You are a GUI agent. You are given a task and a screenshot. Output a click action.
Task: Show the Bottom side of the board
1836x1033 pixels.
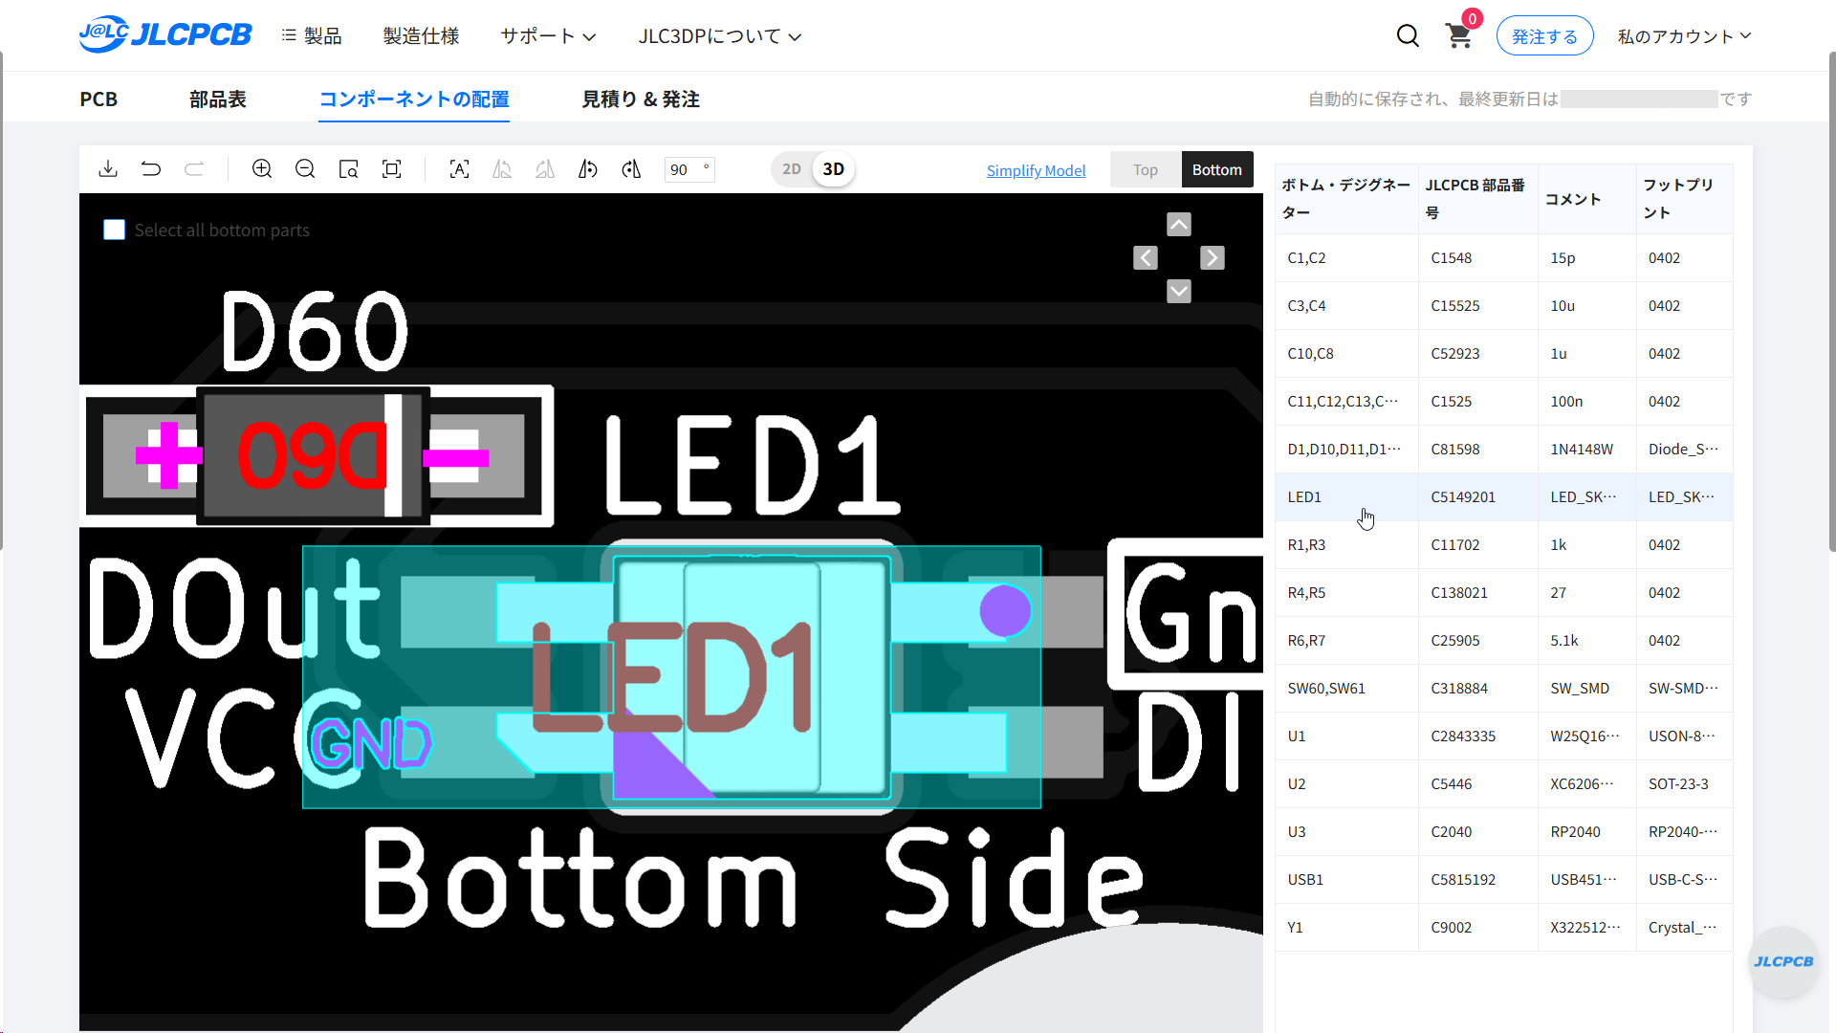1217,169
